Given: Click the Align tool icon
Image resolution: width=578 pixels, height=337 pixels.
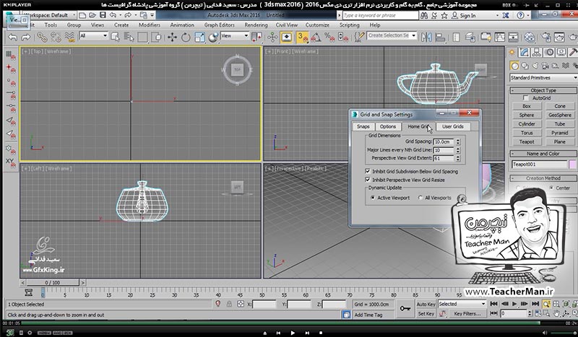Looking at the screenshot, I should (440, 38).
